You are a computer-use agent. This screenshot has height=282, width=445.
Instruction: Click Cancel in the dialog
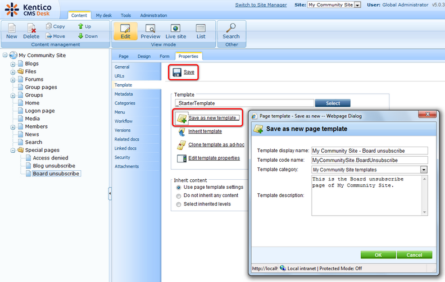(x=414, y=255)
